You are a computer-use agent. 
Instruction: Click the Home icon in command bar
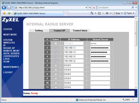click(92, 13)
